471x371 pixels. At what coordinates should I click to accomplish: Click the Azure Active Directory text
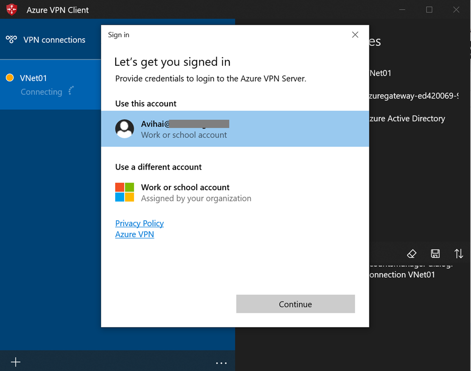[407, 118]
